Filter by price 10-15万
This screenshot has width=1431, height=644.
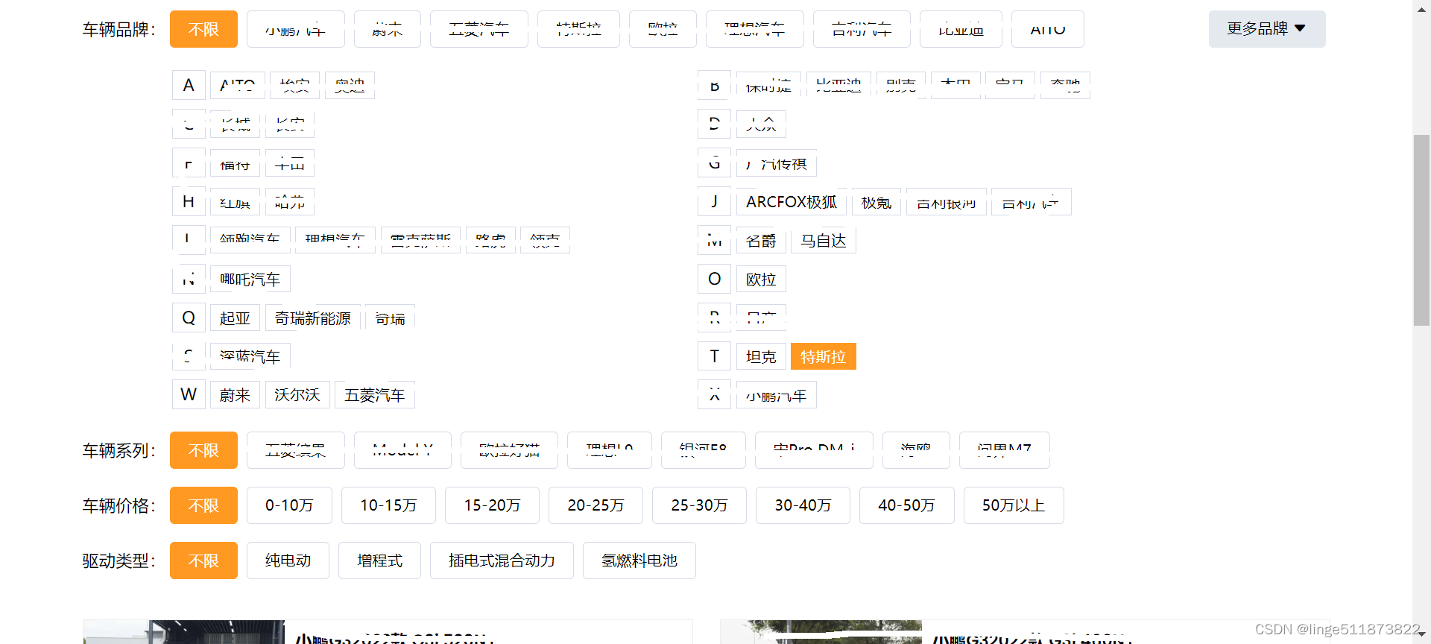tap(388, 505)
